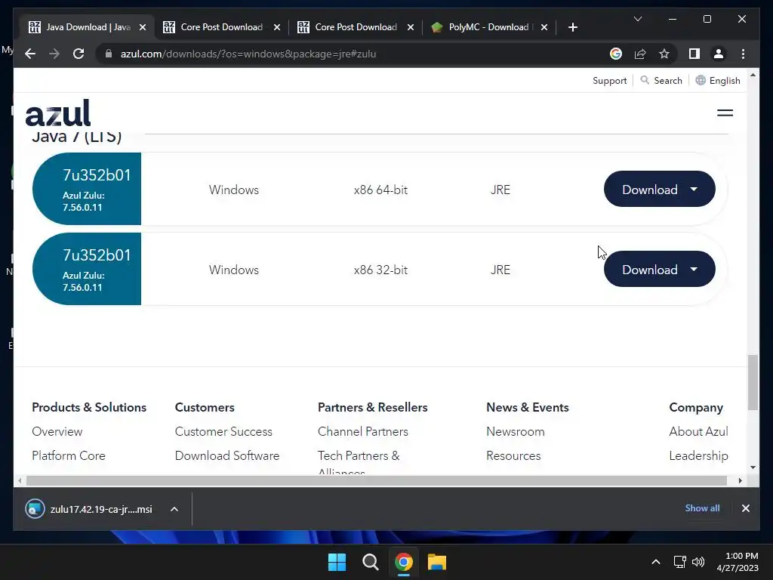Show hidden system tray icons
Image resolution: width=773 pixels, height=580 pixels.
pyautogui.click(x=656, y=562)
